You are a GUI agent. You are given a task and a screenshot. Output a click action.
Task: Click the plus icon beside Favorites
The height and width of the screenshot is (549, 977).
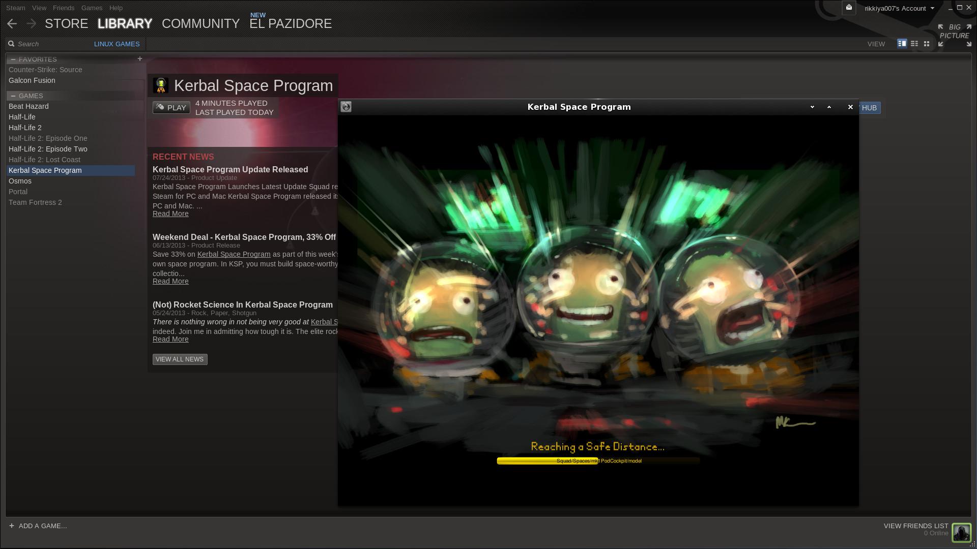click(140, 59)
